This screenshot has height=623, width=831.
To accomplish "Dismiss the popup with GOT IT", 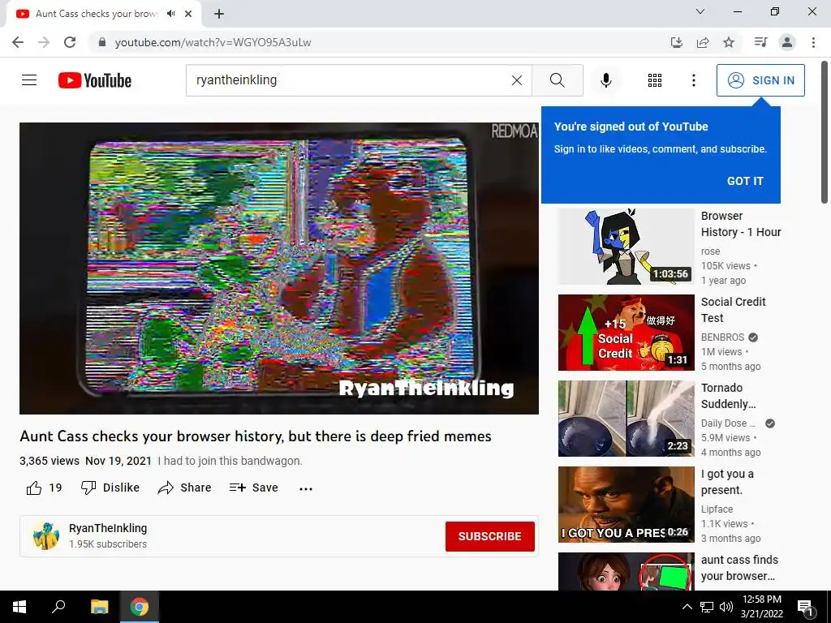I will click(745, 181).
